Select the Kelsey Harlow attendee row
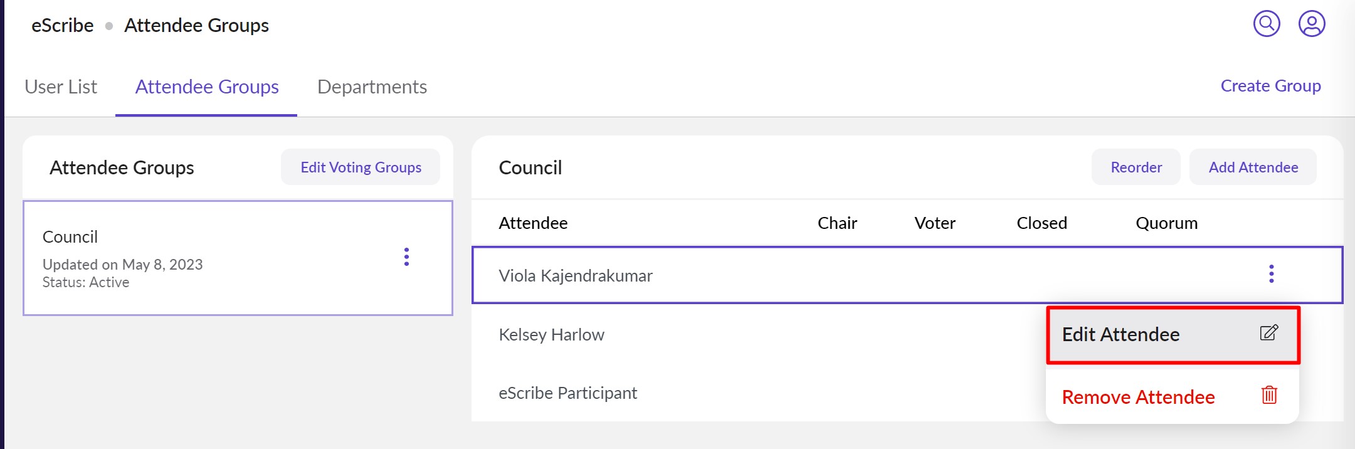1355x449 pixels. [552, 334]
